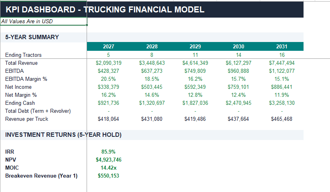Select Ending Cash cell $921,736
The width and height of the screenshot is (330, 192).
(x=109, y=103)
